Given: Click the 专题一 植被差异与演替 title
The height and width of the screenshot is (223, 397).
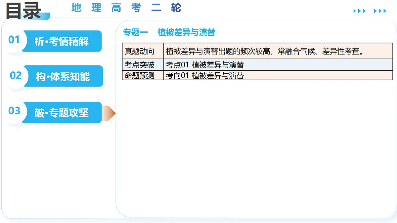Looking at the screenshot, I should tap(169, 32).
